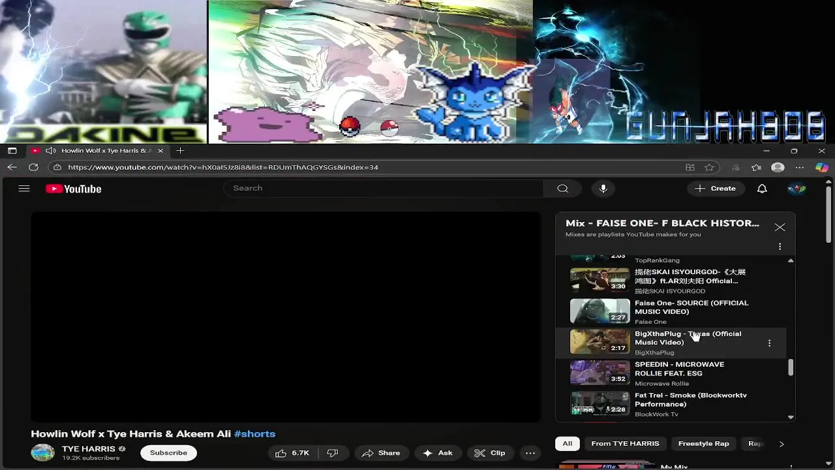Open the #shorts hashtag link
835x470 pixels.
pyautogui.click(x=254, y=434)
